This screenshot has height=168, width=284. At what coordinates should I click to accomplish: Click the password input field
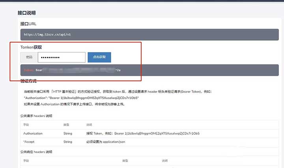click(62, 57)
